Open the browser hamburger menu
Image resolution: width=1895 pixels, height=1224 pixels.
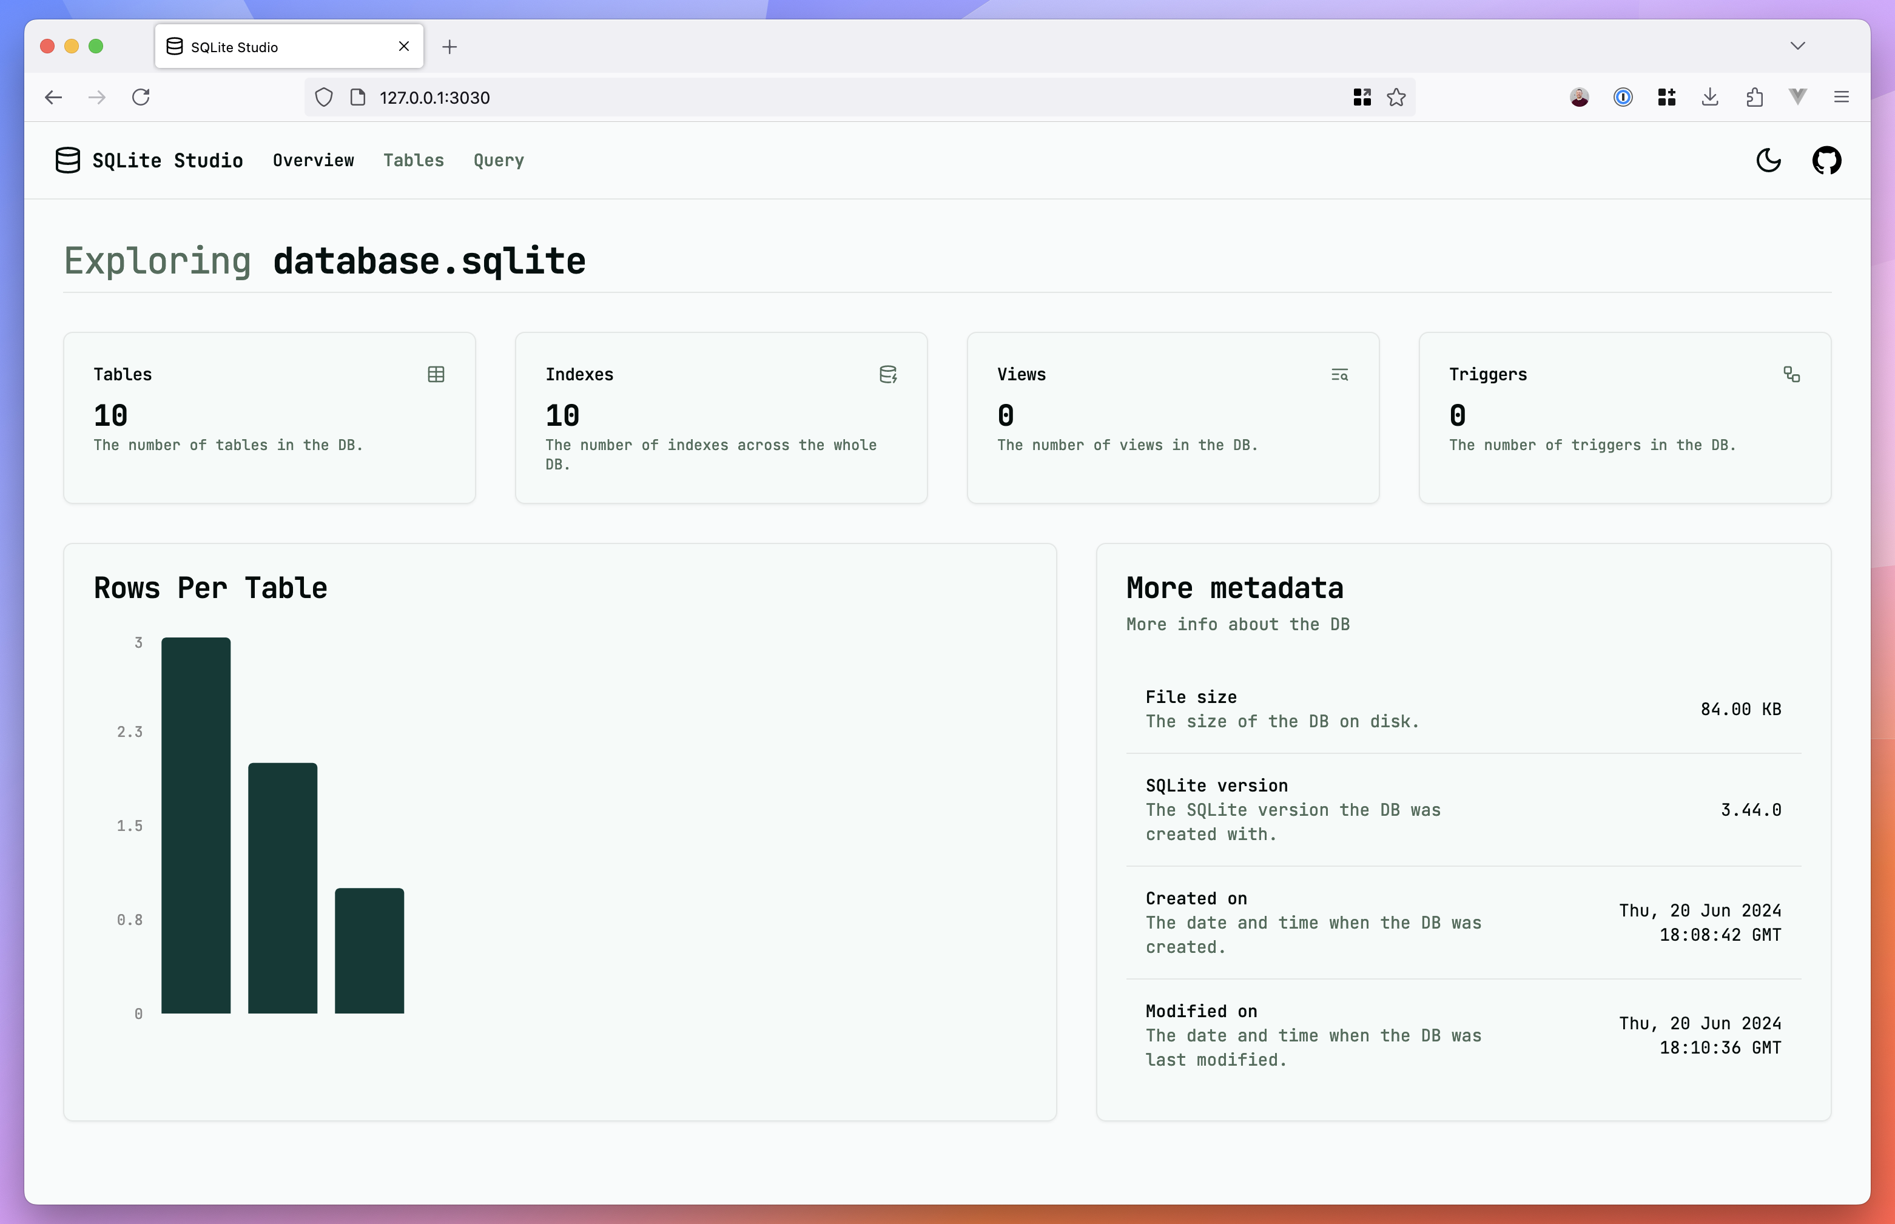[x=1843, y=97]
